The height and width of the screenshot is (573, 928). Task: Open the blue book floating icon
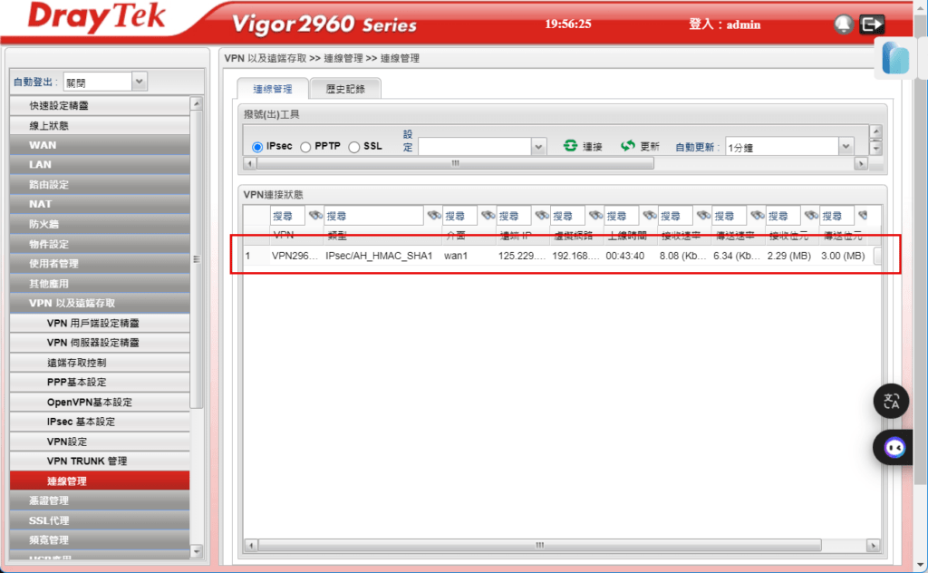click(x=894, y=58)
